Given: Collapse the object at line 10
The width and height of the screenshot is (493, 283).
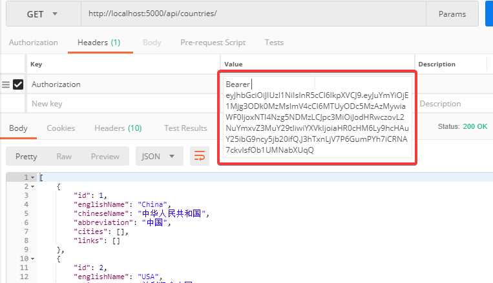Looking at the screenshot, I should (32, 259).
